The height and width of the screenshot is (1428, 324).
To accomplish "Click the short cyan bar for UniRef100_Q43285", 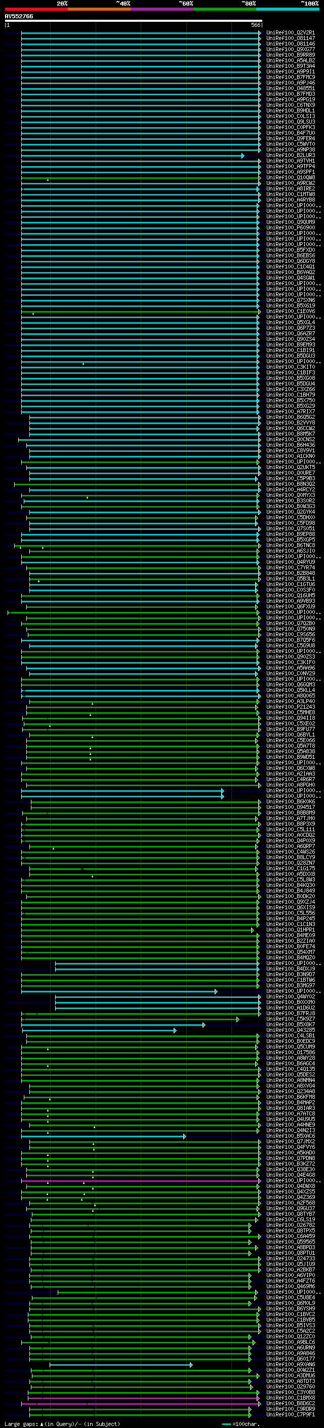I will coord(99,1030).
